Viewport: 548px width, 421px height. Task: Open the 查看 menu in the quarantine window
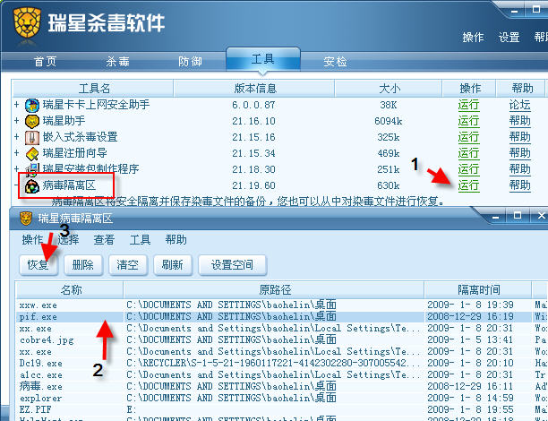[104, 239]
